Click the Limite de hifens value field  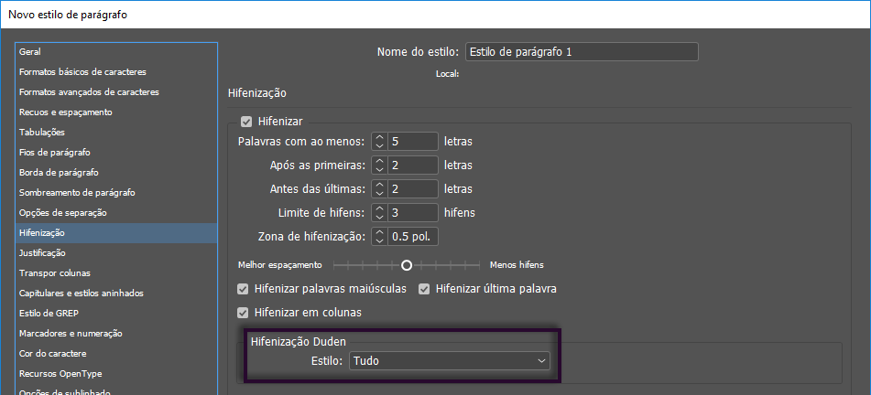(413, 213)
